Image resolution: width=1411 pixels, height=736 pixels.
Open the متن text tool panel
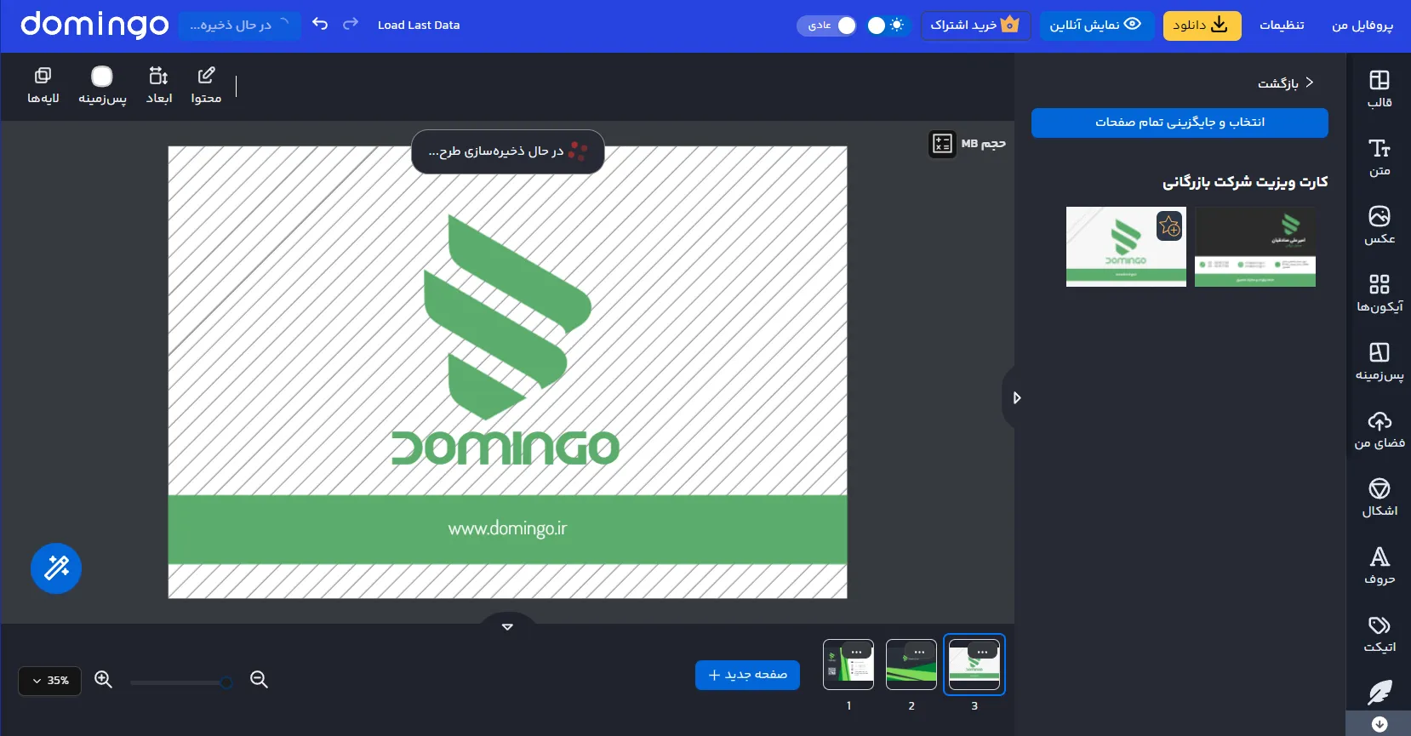click(1379, 157)
